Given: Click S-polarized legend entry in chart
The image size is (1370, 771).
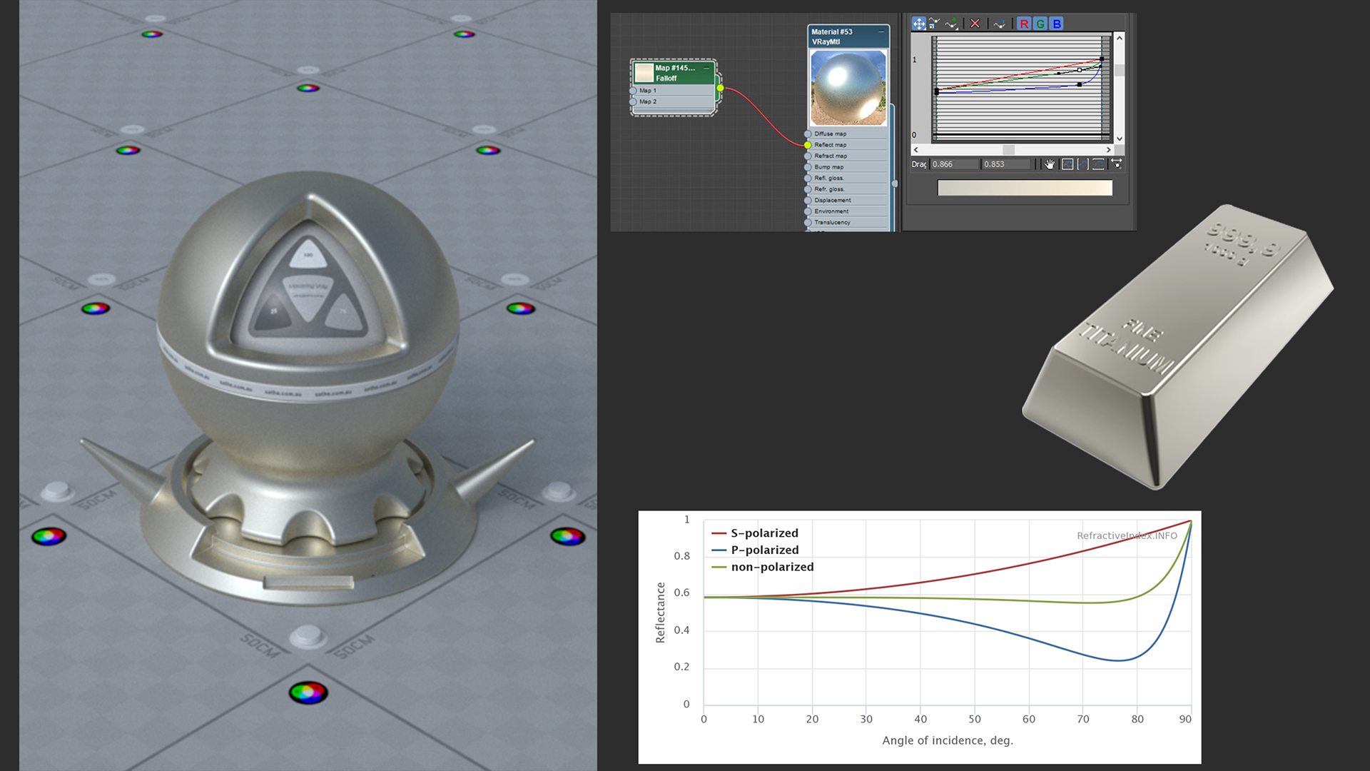Looking at the screenshot, I should pos(756,533).
